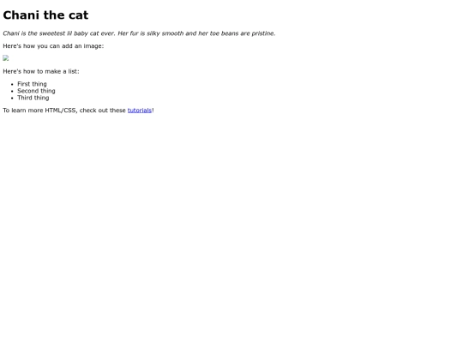Click the word 'sweetest' in the italic text
Viewport: 463px width, 347px height.
[x=52, y=33]
